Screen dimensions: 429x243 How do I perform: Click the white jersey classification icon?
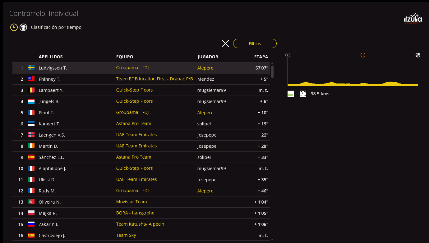pyautogui.click(x=23, y=27)
